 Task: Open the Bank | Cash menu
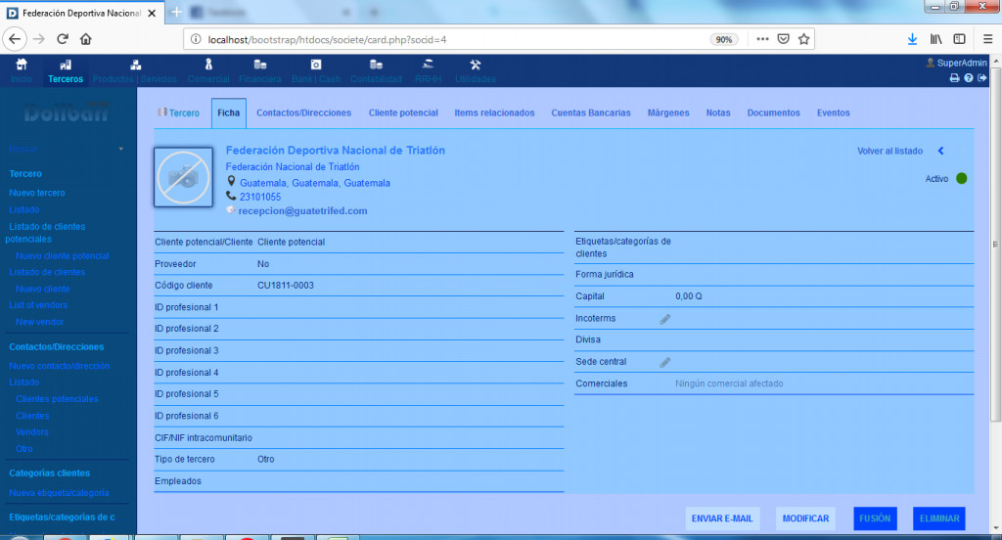point(316,71)
